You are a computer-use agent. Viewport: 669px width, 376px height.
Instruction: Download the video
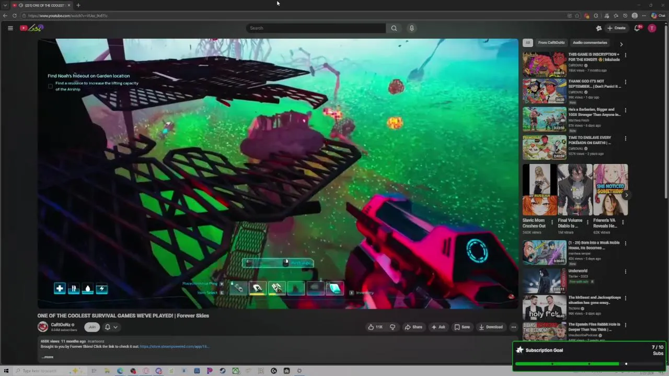pos(491,327)
